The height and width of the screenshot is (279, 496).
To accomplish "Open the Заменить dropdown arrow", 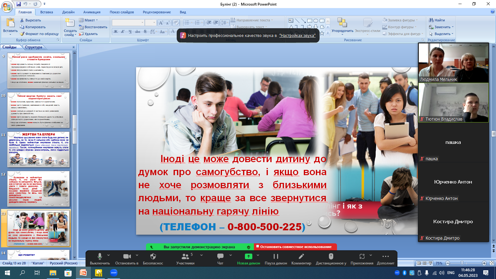I will pos(453,27).
